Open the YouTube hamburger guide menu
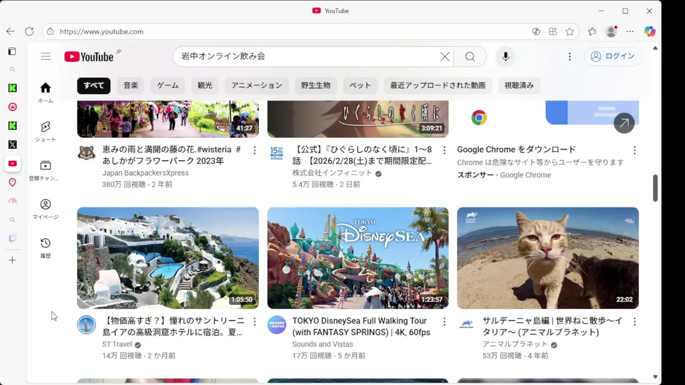 click(45, 56)
